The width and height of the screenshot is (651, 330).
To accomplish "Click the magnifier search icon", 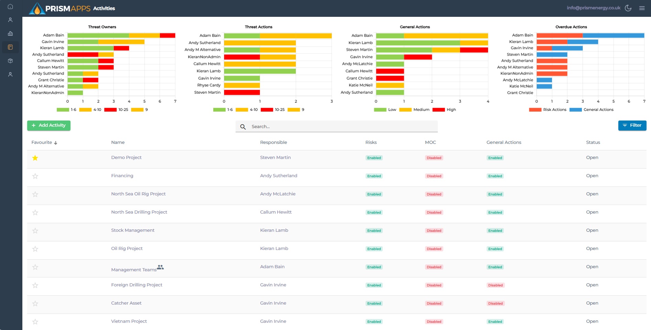I will [x=243, y=127].
